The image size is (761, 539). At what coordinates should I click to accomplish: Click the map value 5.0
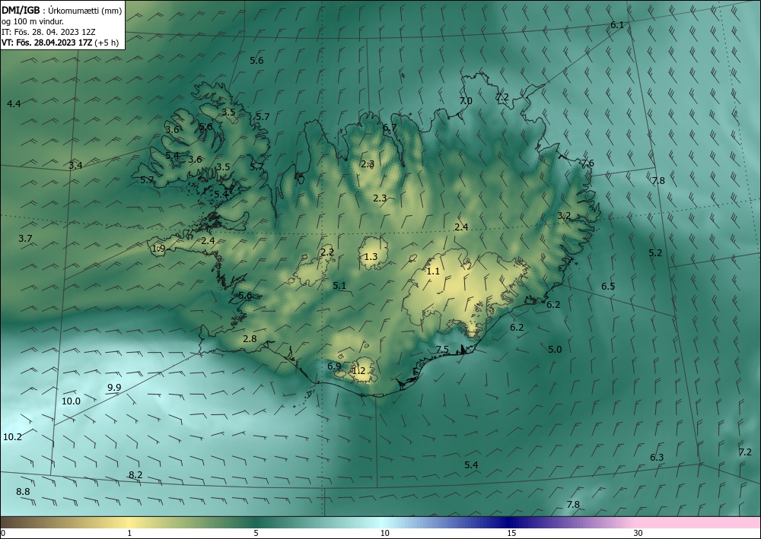pyautogui.click(x=555, y=350)
